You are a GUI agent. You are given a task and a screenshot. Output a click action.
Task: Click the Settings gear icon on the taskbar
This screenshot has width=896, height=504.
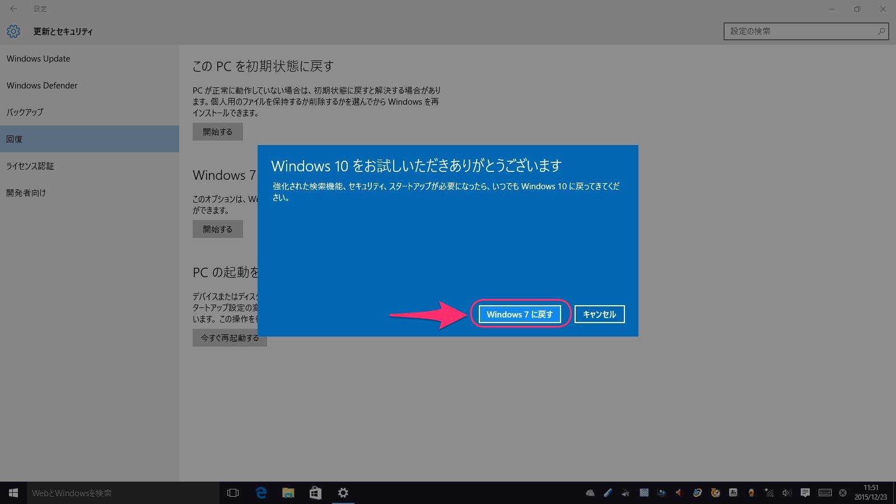pos(343,493)
